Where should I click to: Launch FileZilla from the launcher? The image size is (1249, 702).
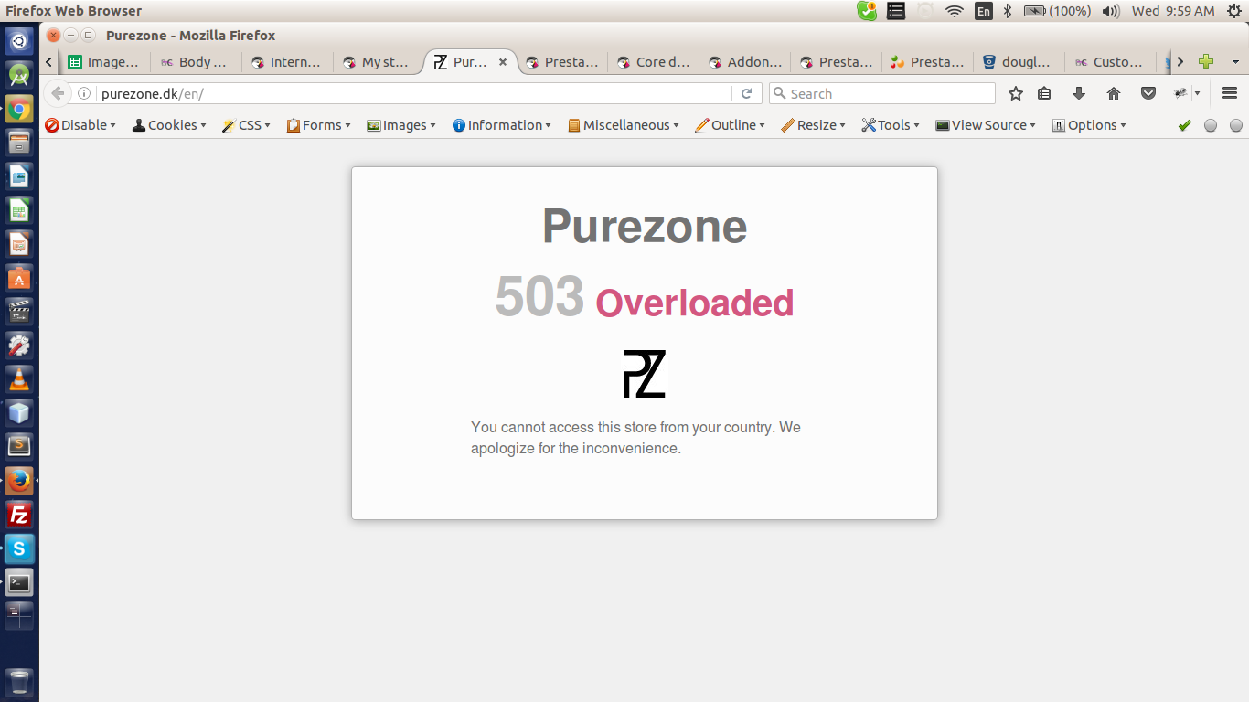[x=19, y=515]
